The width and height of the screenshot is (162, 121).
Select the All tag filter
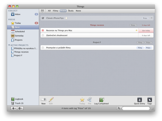click(x=49, y=11)
